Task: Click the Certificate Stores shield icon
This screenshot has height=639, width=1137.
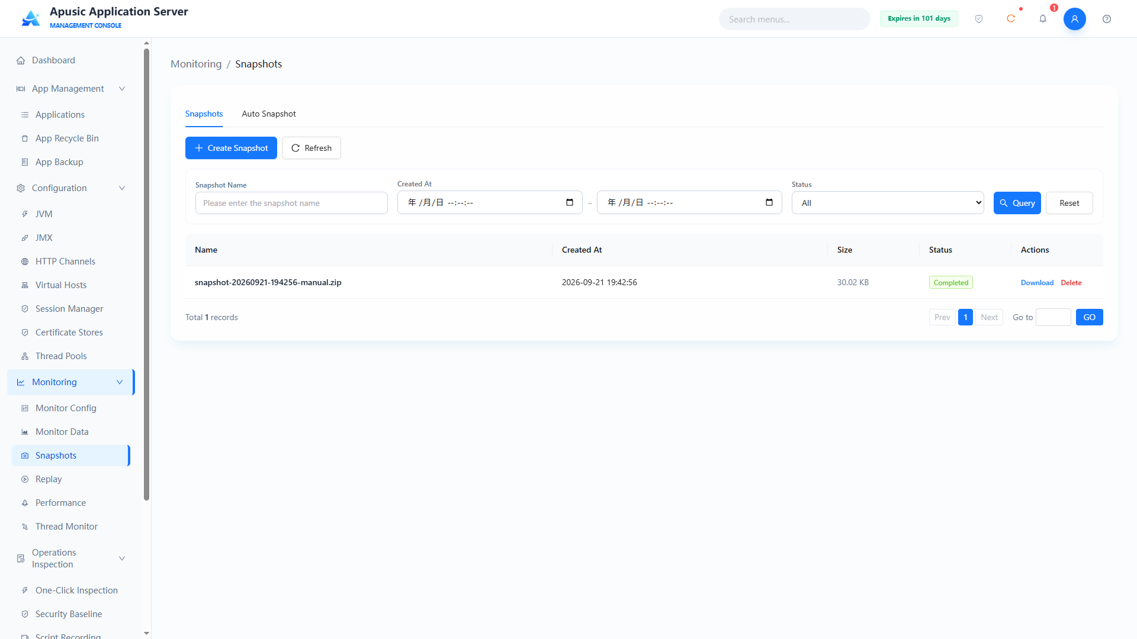Action: [25, 333]
